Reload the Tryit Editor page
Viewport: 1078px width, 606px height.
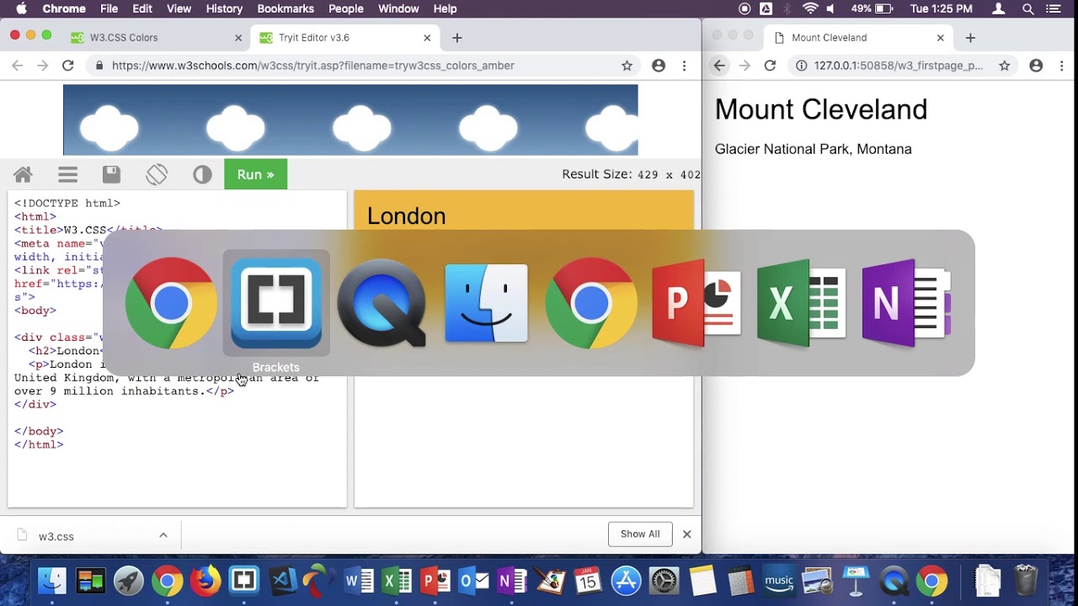68,66
